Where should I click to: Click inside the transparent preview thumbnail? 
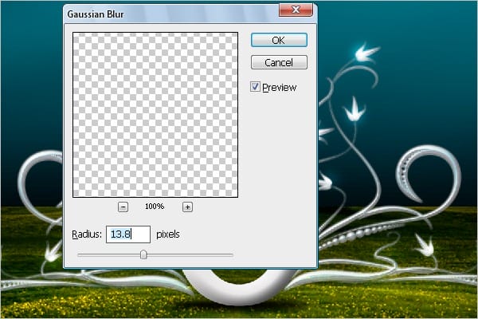pyautogui.click(x=155, y=114)
